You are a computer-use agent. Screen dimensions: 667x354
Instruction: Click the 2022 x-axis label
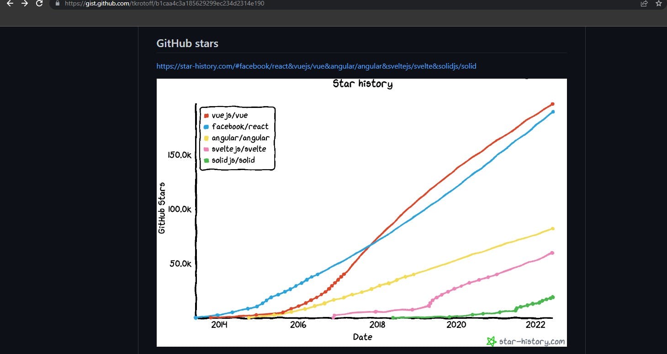(535, 325)
